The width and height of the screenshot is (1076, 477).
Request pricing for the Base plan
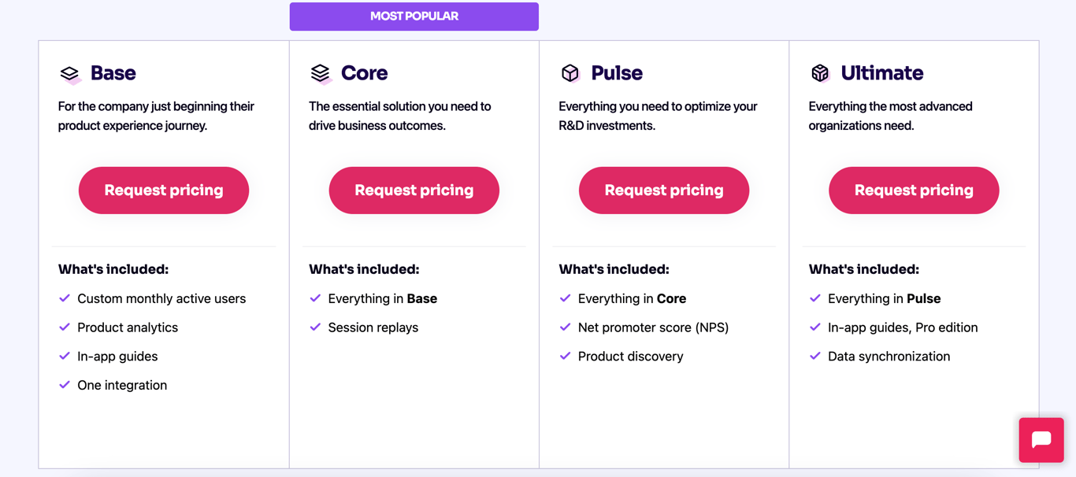pyautogui.click(x=164, y=190)
